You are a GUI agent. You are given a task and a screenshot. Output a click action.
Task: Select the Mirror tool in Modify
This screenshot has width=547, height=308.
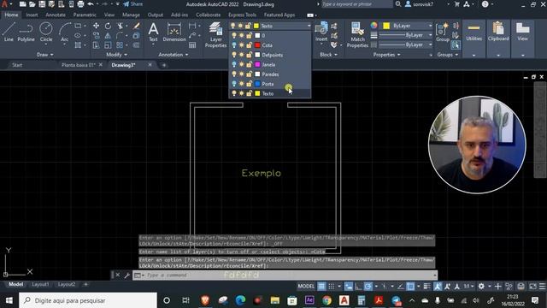[x=108, y=35]
